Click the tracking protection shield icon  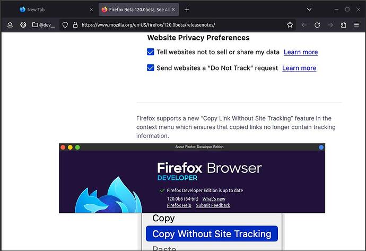[65, 25]
